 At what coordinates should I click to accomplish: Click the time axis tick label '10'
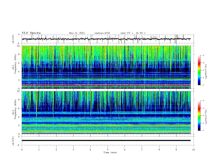point(194,150)
